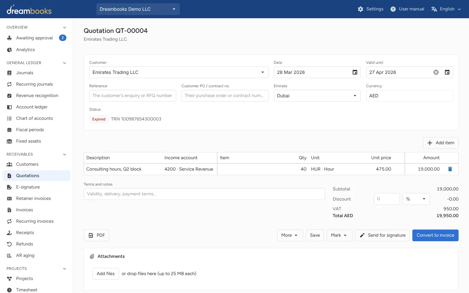
Task: Open the company selector Dreambooks Demo LLC
Action: coord(138,9)
